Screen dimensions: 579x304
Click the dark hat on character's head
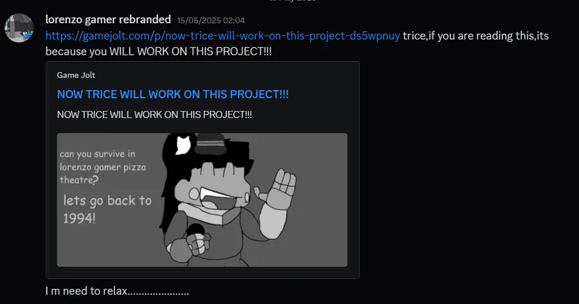(x=210, y=144)
